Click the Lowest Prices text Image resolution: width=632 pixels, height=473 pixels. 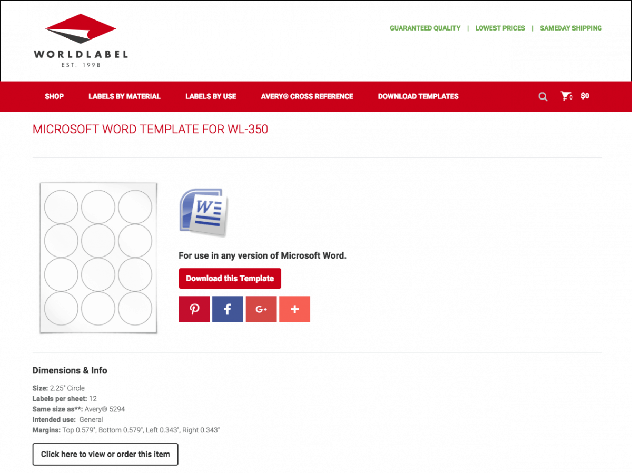coord(500,28)
